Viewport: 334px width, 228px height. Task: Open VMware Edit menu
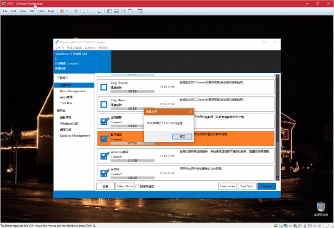(x=13, y=11)
